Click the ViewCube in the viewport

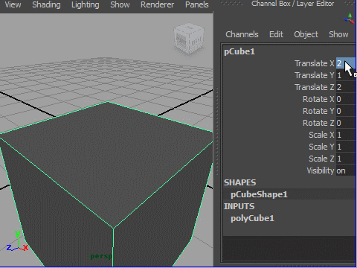click(189, 39)
